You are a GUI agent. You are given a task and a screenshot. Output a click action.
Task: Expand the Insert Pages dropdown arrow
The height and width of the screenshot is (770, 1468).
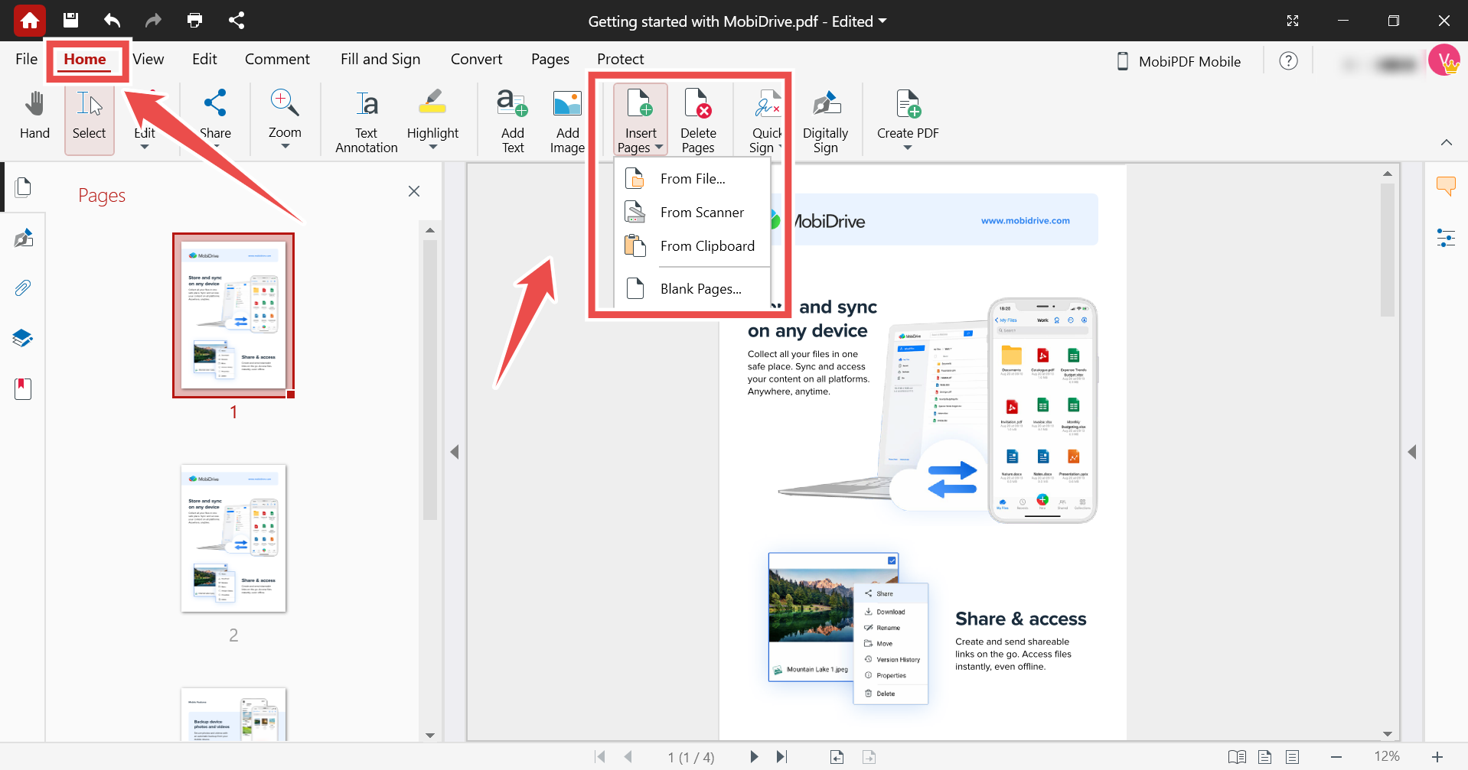(659, 148)
